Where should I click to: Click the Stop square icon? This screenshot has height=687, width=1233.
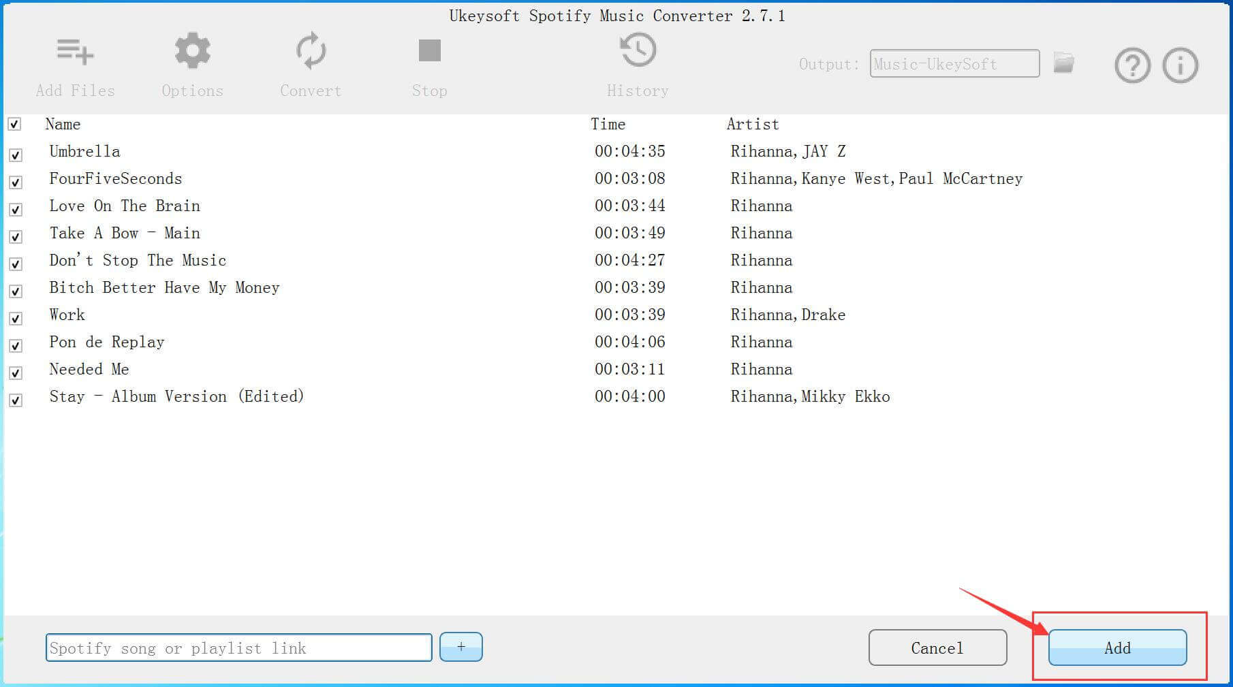[429, 50]
